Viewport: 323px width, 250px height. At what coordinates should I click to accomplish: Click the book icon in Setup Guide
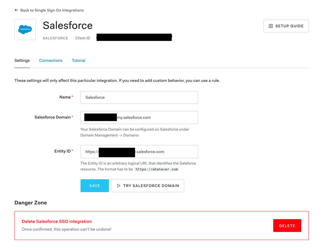[271, 26]
